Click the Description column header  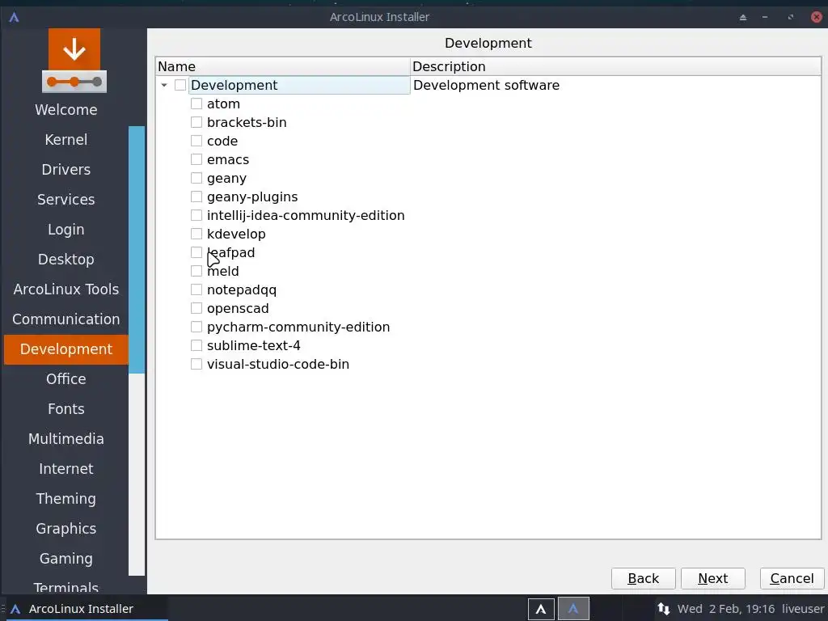pyautogui.click(x=615, y=66)
